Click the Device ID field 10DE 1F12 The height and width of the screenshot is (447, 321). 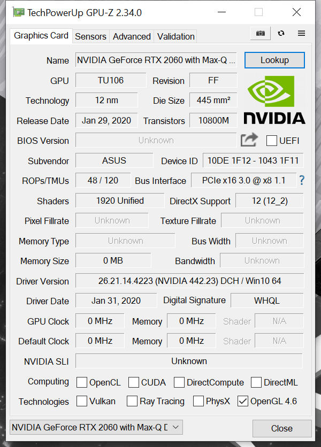(253, 160)
